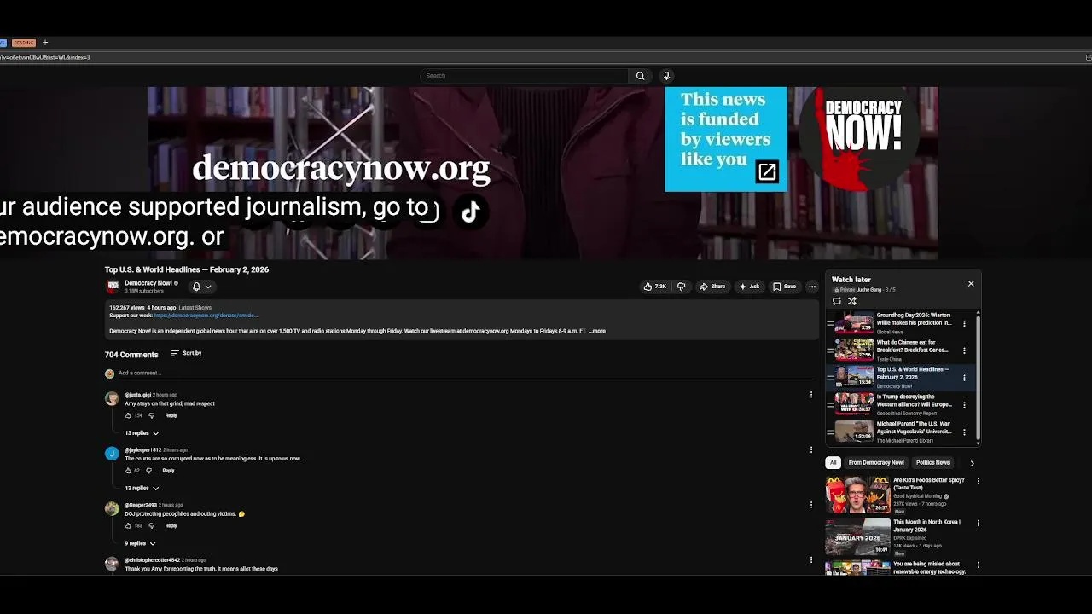
Task: Close the Watch later playlist panel
Action: [971, 283]
